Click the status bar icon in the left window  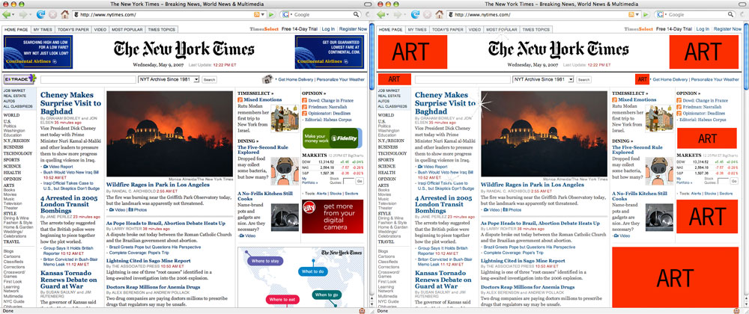362,311
